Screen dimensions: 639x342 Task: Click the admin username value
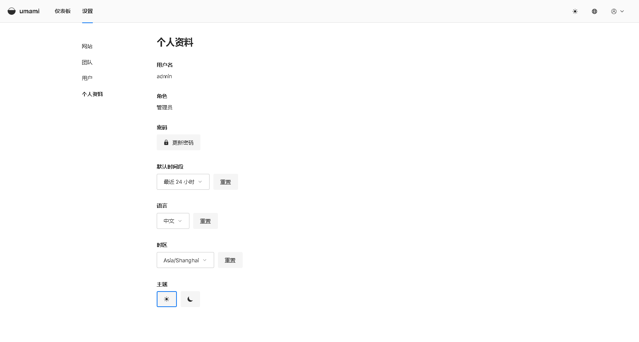click(164, 76)
